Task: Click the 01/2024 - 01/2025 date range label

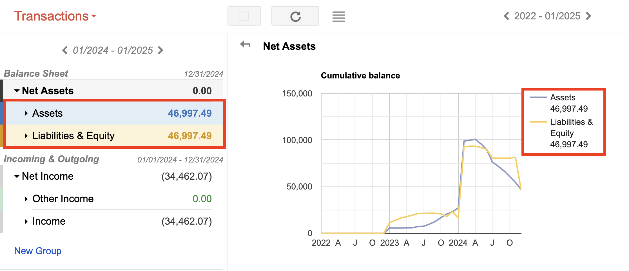Action: (x=113, y=50)
